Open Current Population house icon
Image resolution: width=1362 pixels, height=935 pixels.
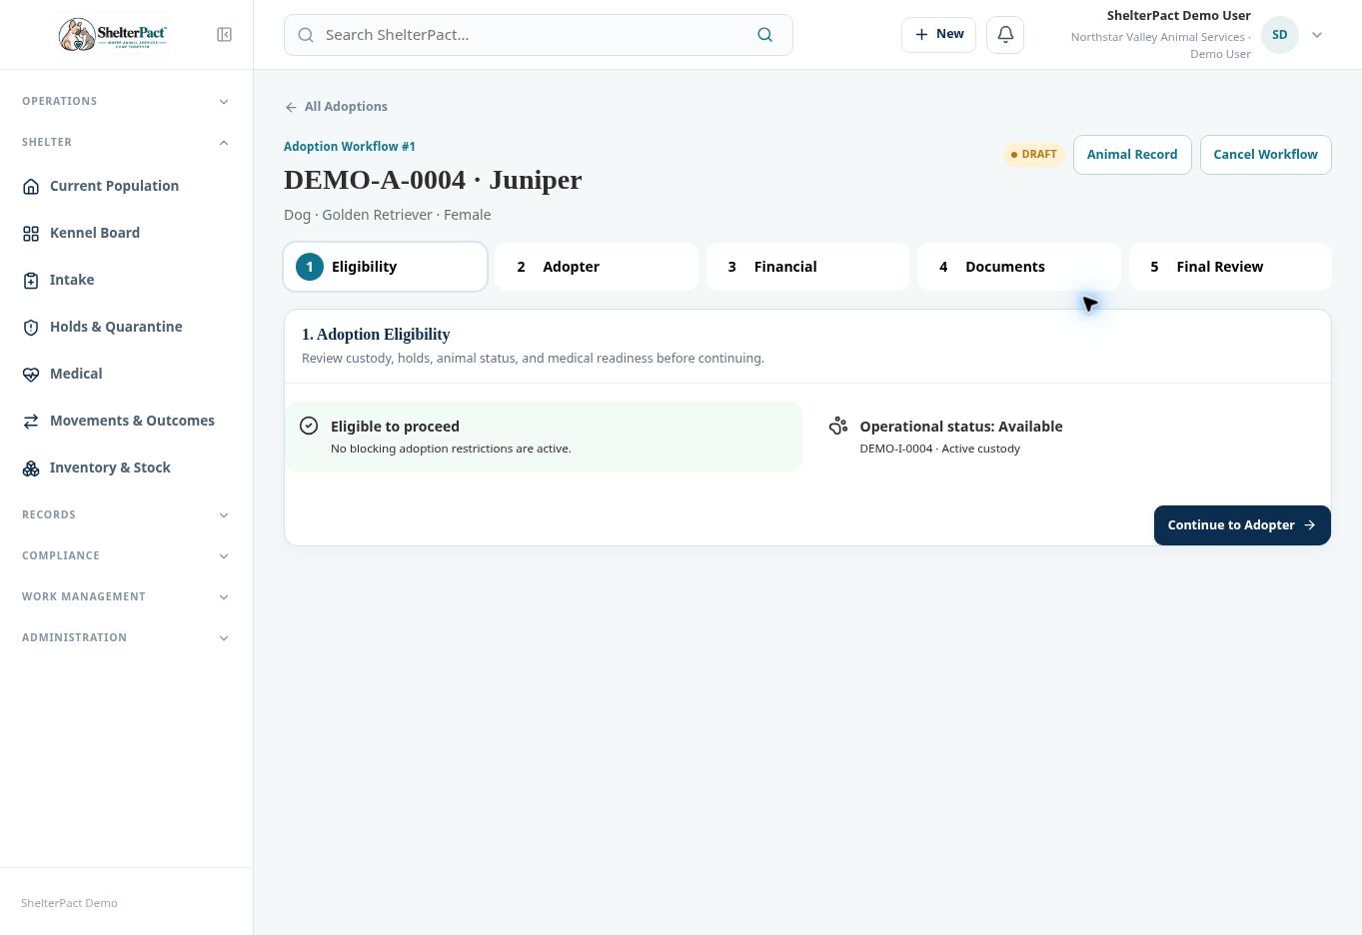pos(31,186)
